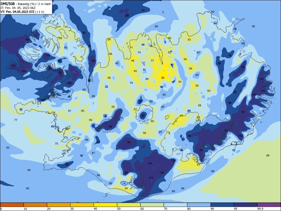The width and height of the screenshot is (281, 211).
Task: Select the bright yellow 40–50 legend swatch
Action: click(105, 205)
